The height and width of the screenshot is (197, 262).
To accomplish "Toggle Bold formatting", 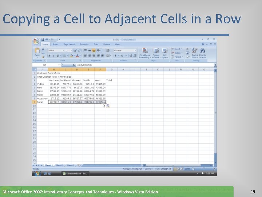I will [49, 55].
